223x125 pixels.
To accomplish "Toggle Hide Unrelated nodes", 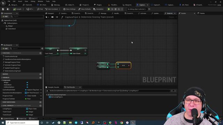I will (x=52, y=9).
